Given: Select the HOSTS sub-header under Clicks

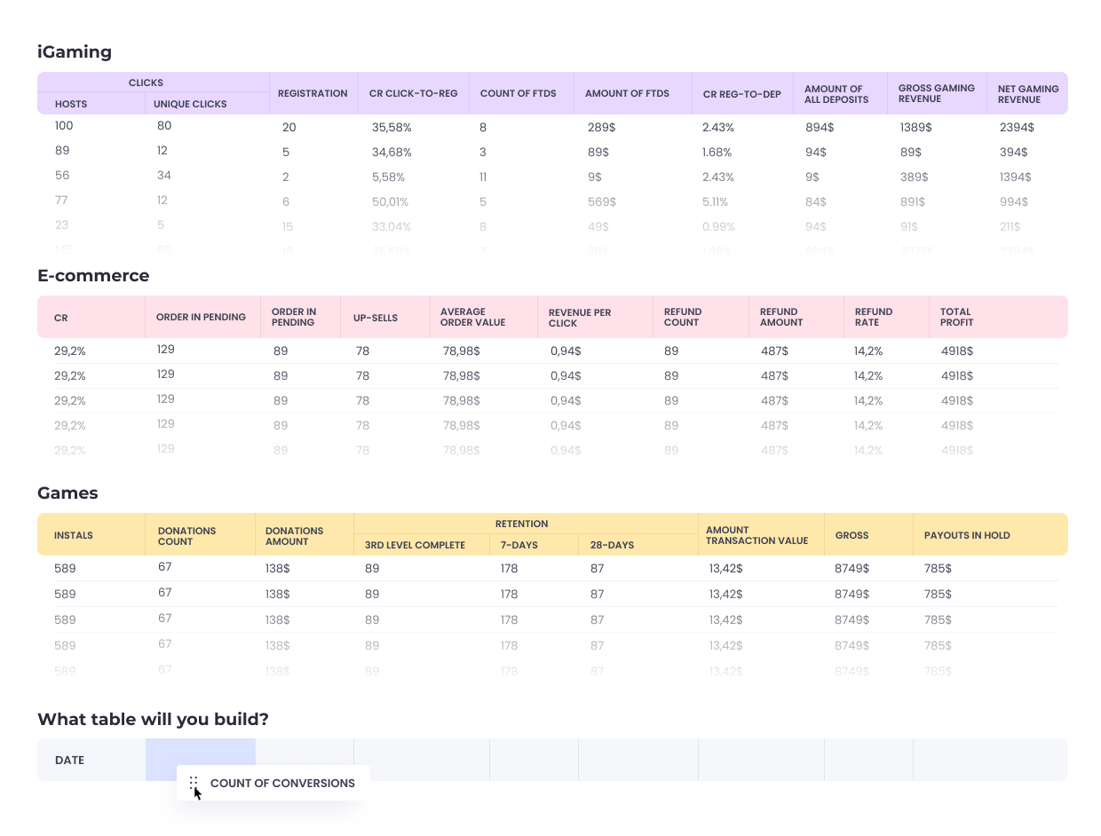Looking at the screenshot, I should [x=71, y=104].
